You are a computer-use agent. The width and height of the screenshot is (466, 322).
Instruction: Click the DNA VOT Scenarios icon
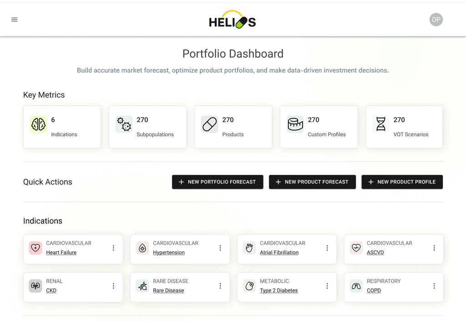380,124
